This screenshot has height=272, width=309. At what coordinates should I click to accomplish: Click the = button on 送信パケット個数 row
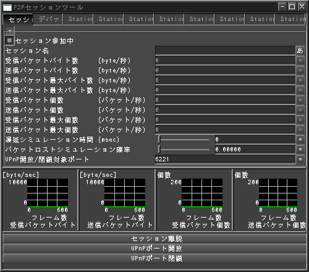(x=300, y=110)
